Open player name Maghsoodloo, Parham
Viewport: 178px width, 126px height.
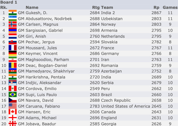47,60
